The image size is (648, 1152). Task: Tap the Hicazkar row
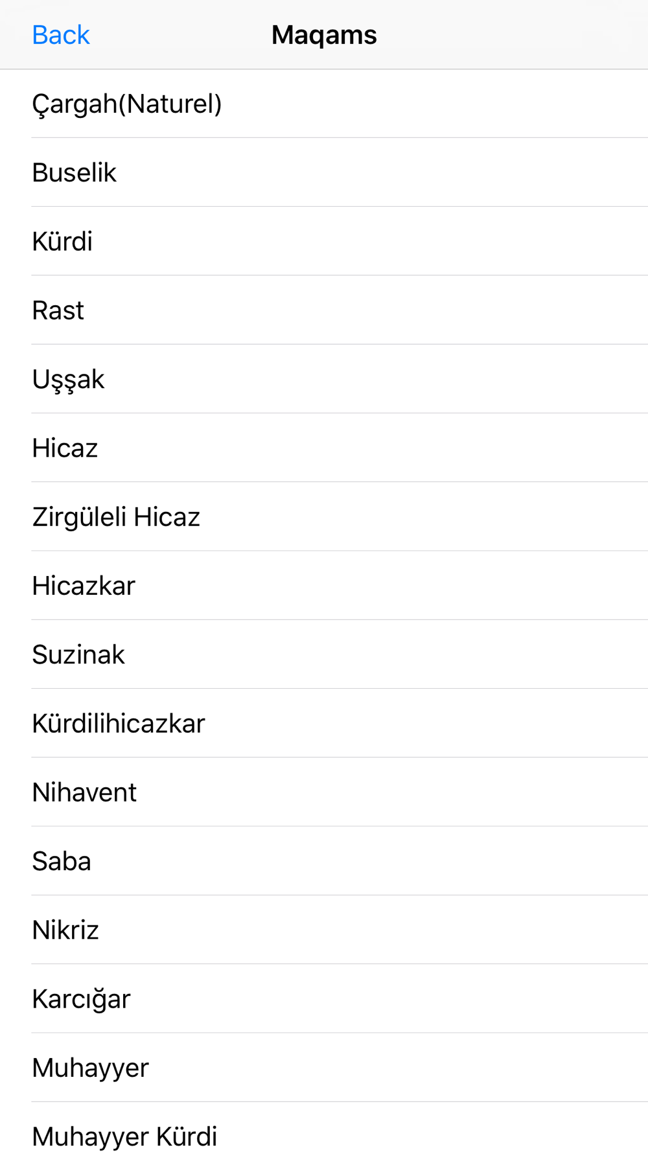coord(324,586)
